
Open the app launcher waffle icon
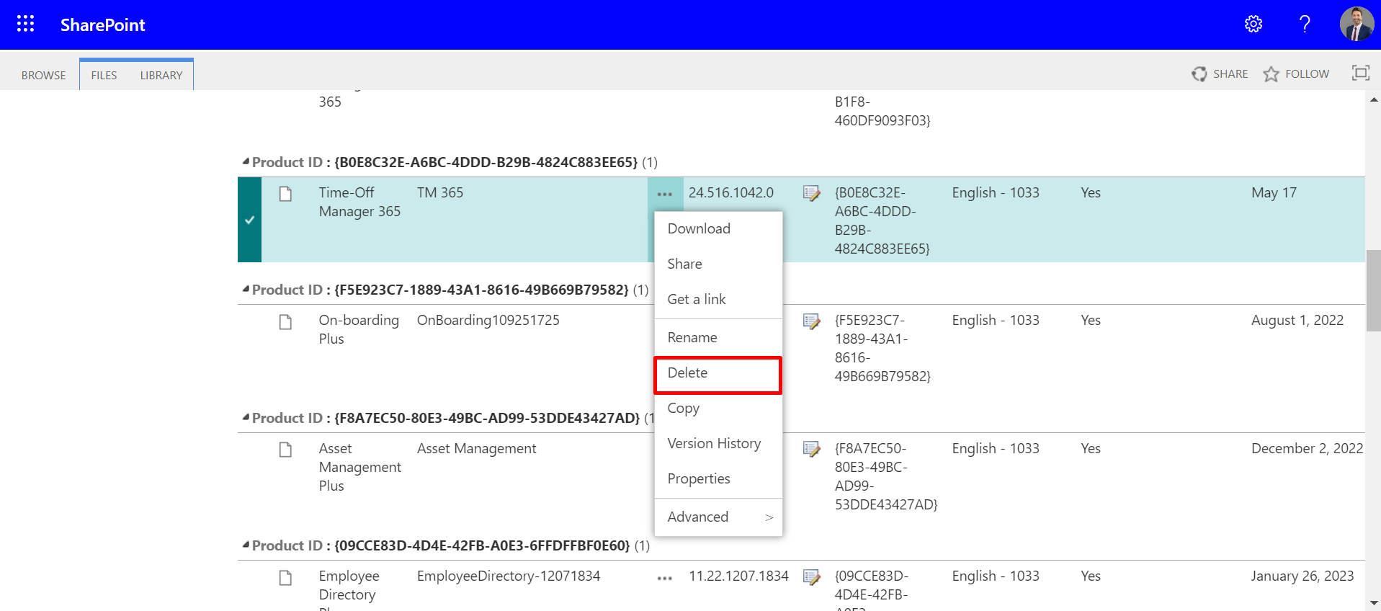click(25, 24)
